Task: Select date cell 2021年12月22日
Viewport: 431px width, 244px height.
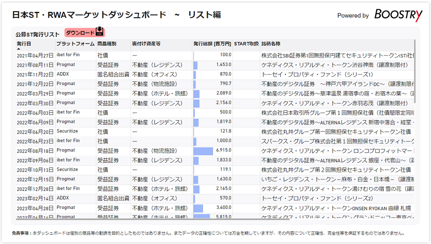Action: 35,84
